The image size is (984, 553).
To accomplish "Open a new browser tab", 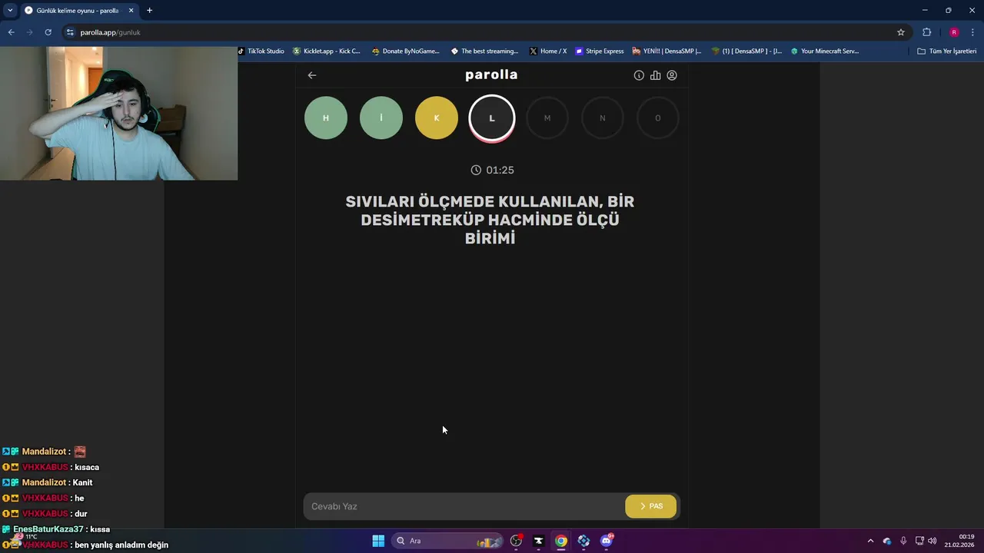I will click(149, 11).
